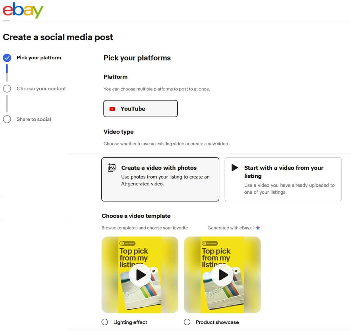Open the Choose your content step
Viewport: 351px width, 335px height.
coord(41,89)
